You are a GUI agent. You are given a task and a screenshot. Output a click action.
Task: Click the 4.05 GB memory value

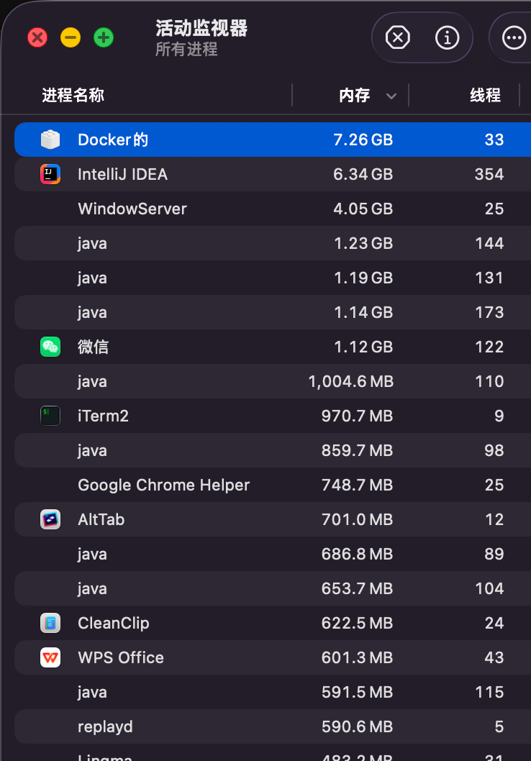click(x=363, y=209)
